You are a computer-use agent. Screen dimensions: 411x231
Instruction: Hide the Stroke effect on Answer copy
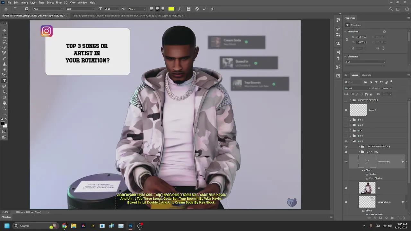[x=367, y=174]
